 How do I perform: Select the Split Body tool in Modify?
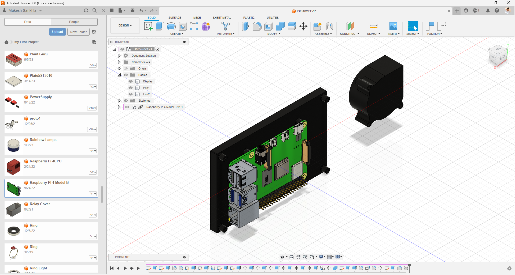point(292,26)
